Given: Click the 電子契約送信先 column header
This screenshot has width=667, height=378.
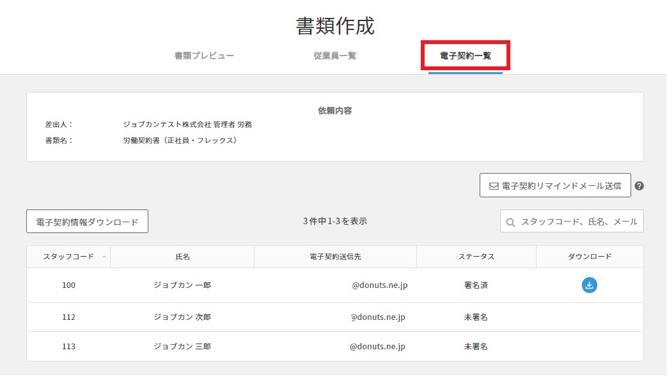Looking at the screenshot, I should [335, 257].
